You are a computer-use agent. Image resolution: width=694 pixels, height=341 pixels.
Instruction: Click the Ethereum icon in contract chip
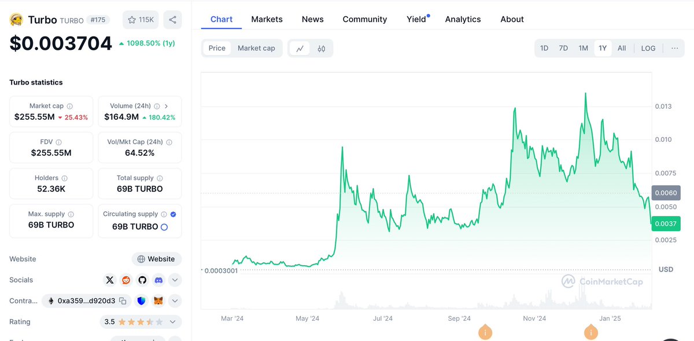point(50,301)
